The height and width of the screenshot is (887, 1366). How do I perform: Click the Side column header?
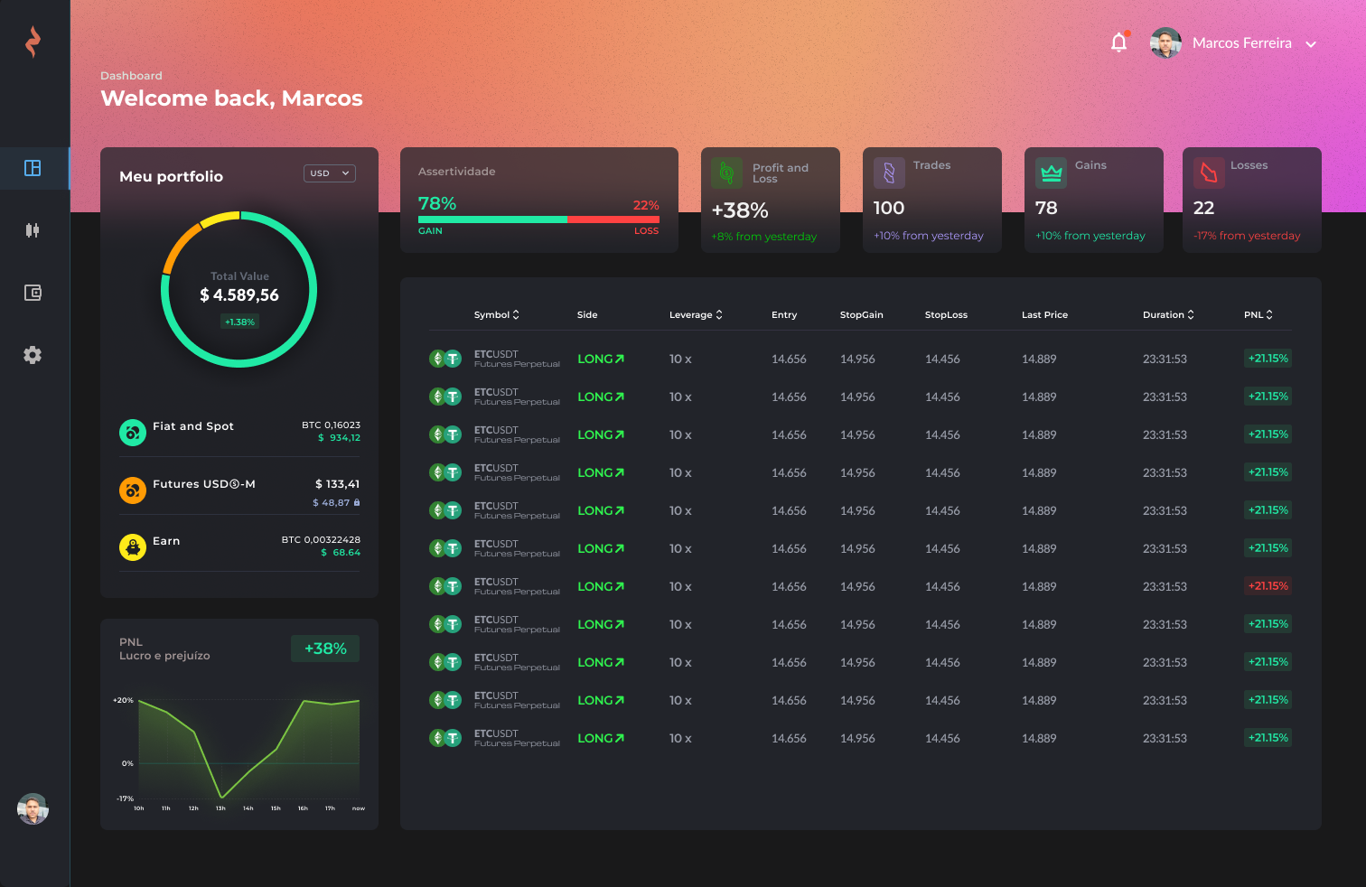coord(587,315)
